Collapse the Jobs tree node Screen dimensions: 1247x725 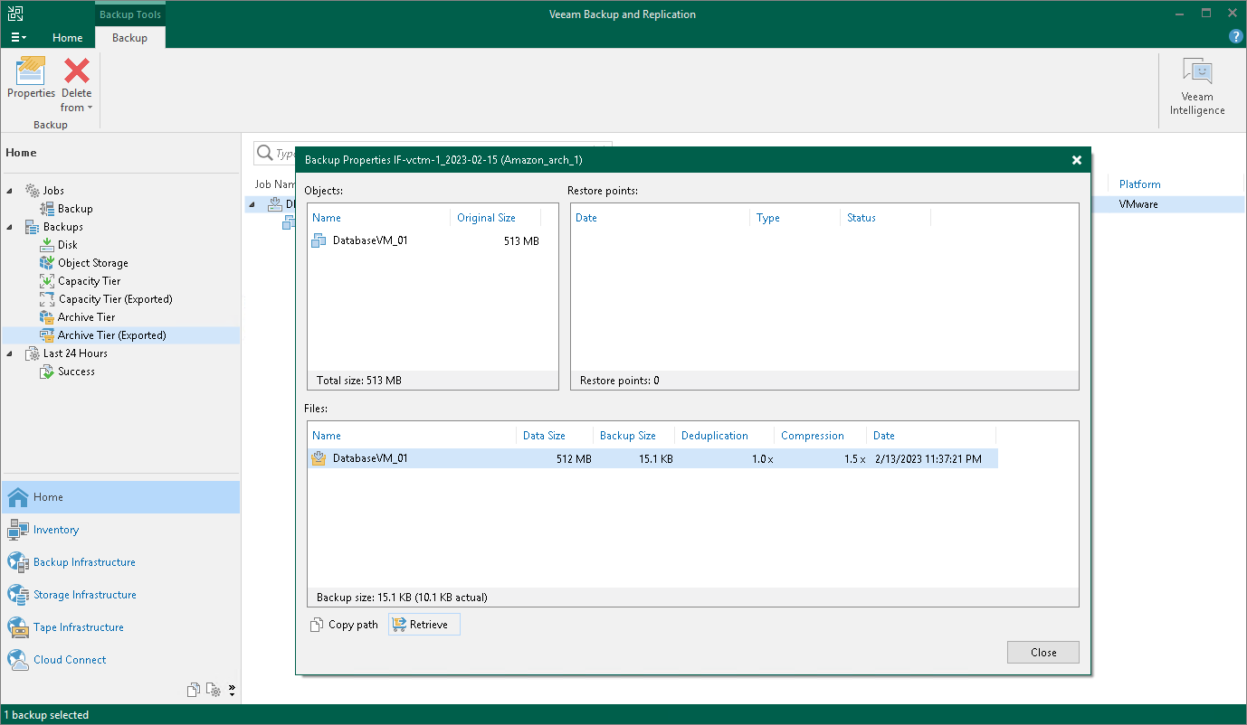pyautogui.click(x=8, y=190)
